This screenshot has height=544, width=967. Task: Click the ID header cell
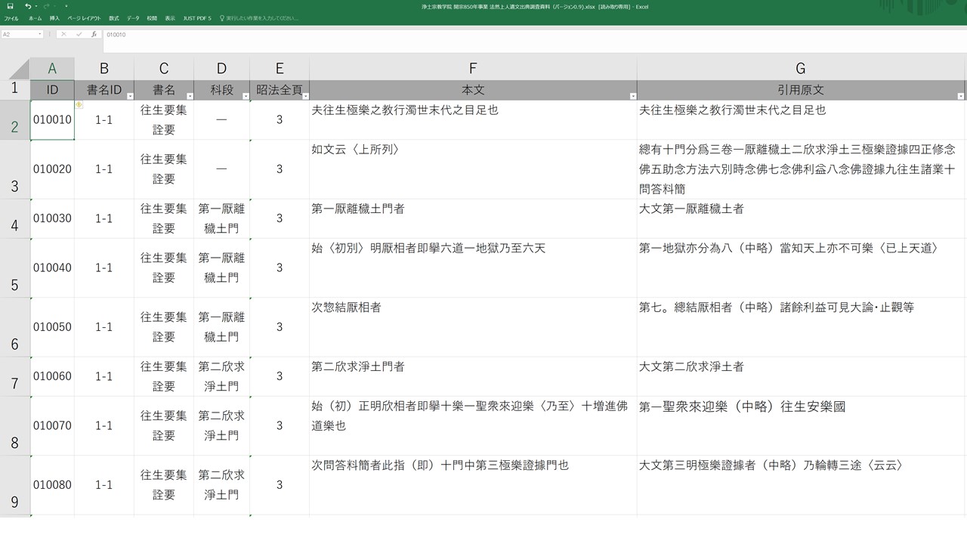coord(52,90)
